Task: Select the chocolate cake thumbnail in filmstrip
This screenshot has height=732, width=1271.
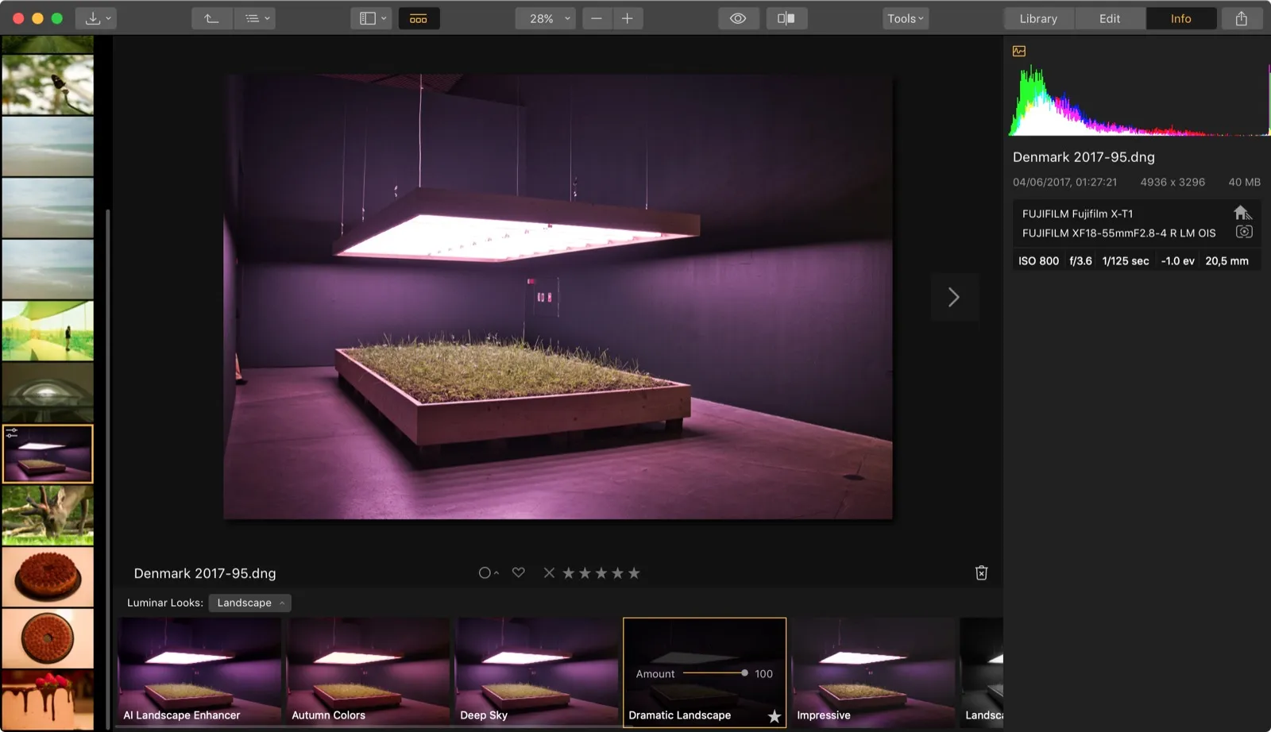Action: (x=48, y=576)
